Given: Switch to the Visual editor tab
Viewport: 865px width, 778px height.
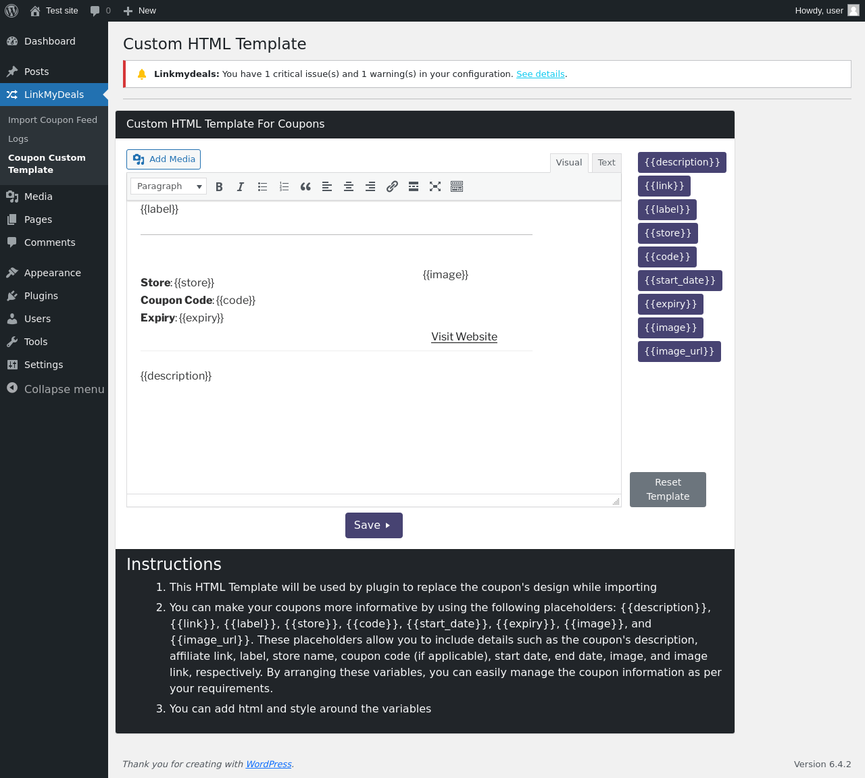Looking at the screenshot, I should [569, 163].
